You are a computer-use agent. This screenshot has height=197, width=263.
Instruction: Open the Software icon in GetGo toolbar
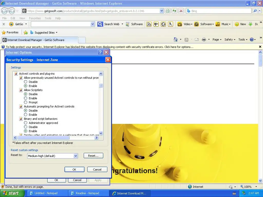[127, 24]
